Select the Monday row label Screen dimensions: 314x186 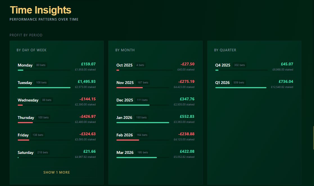(x=25, y=65)
